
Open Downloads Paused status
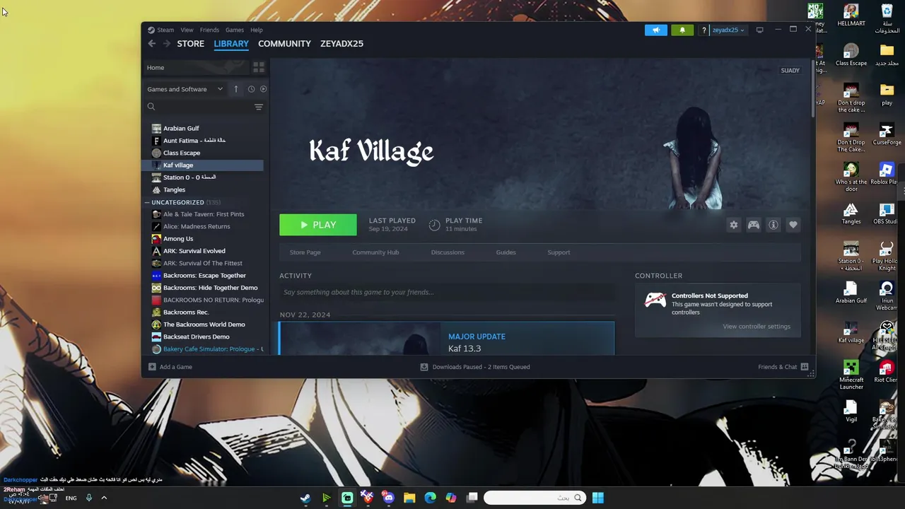(x=474, y=367)
